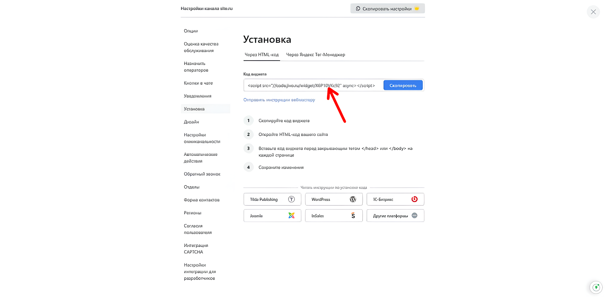608x298 pixels.
Task: Click the widget code script field
Action: [x=313, y=86]
